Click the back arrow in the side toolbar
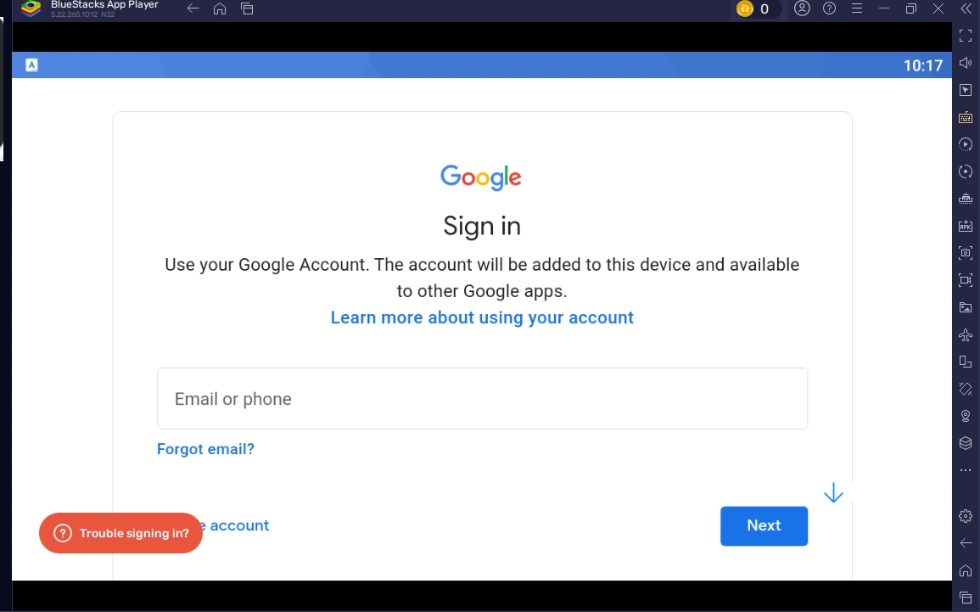 [x=966, y=542]
